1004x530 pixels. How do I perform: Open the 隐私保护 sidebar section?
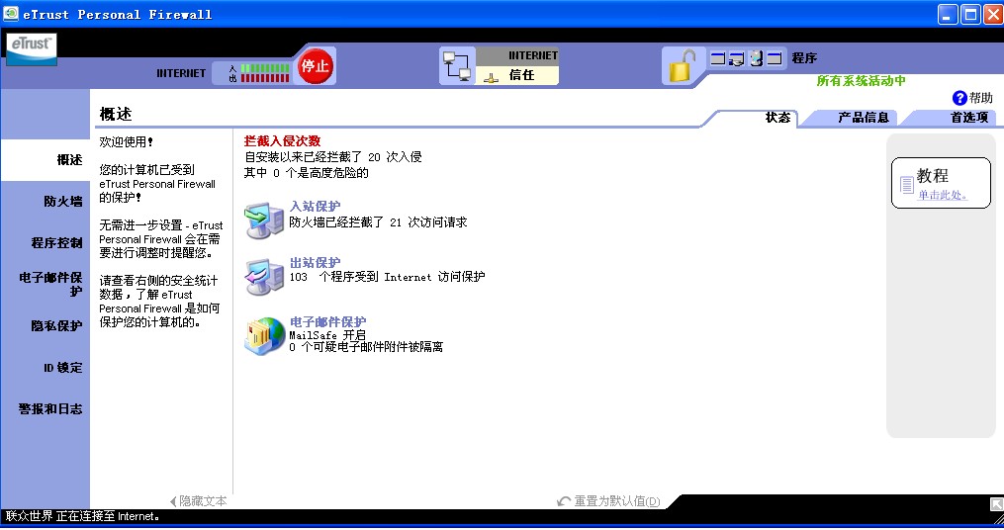click(x=56, y=325)
